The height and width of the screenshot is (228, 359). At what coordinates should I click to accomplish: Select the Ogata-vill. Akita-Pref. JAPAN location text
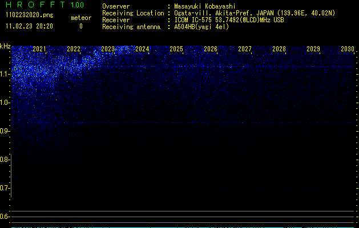pyautogui.click(x=255, y=13)
